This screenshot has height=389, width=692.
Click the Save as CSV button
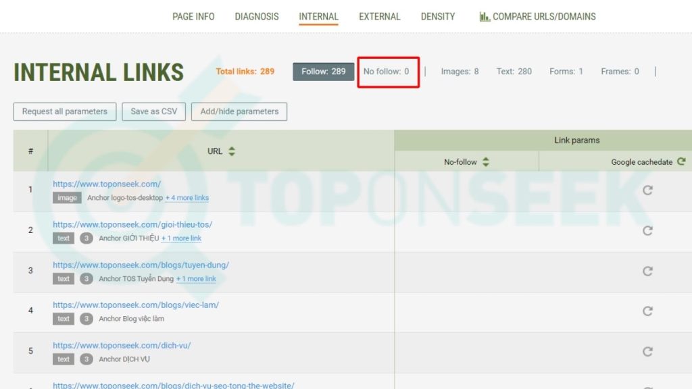tap(153, 111)
